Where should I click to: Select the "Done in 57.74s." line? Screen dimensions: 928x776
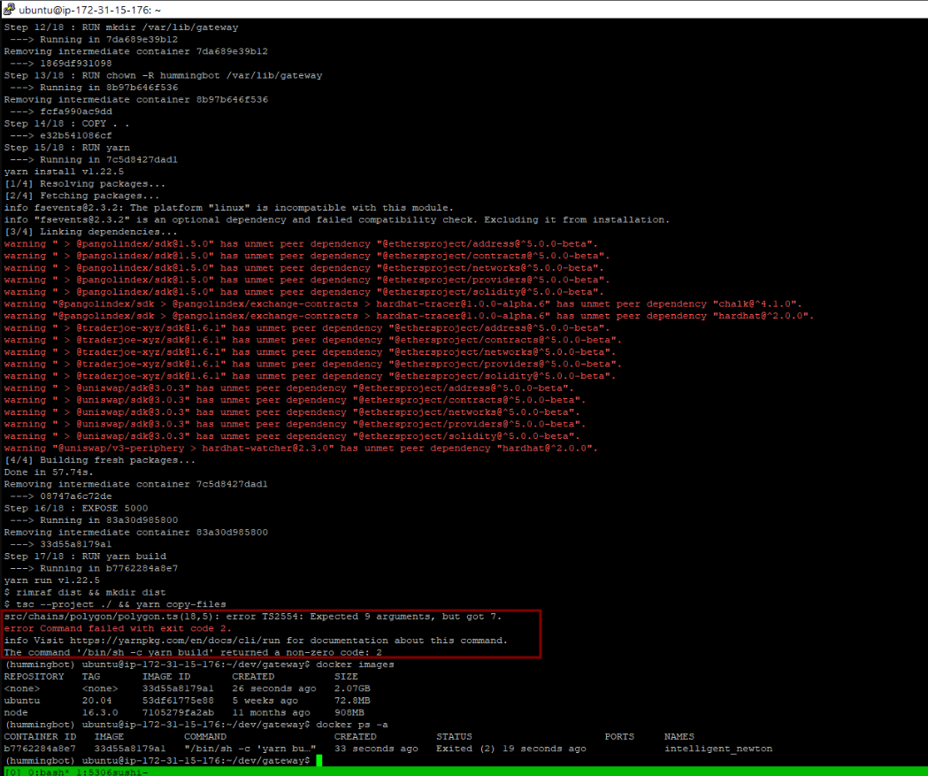pyautogui.click(x=49, y=473)
